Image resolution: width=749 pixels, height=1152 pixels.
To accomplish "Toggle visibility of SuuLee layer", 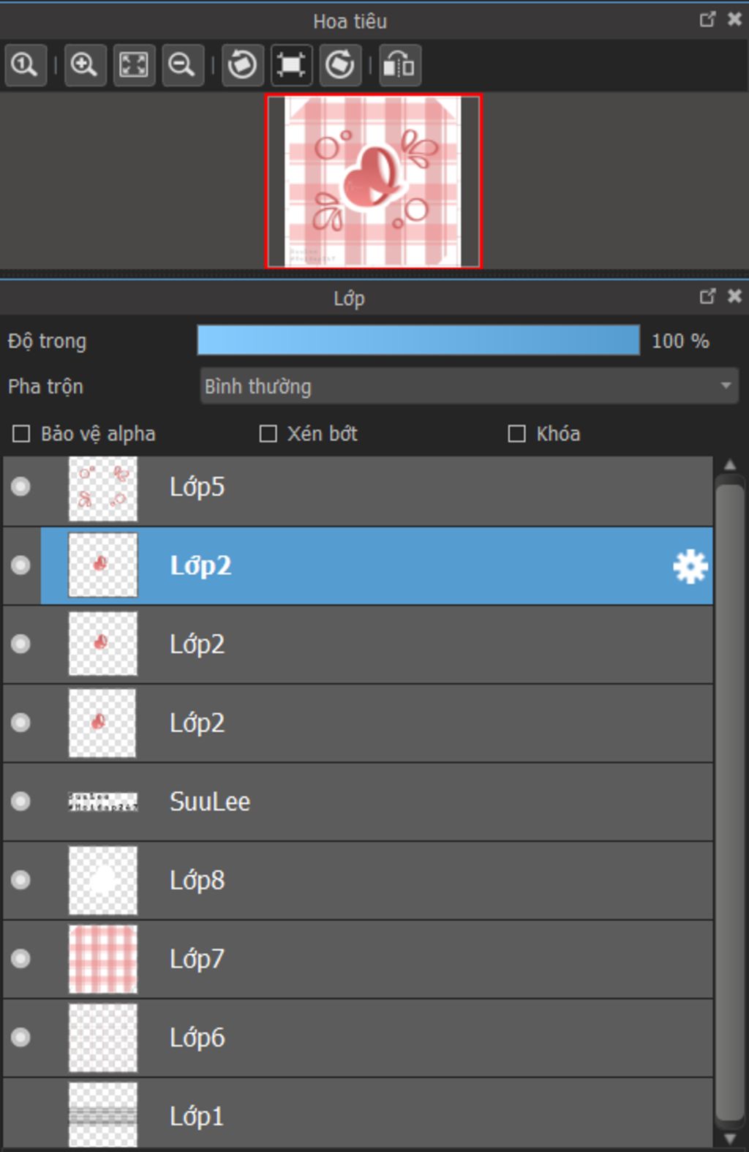I will (21, 801).
